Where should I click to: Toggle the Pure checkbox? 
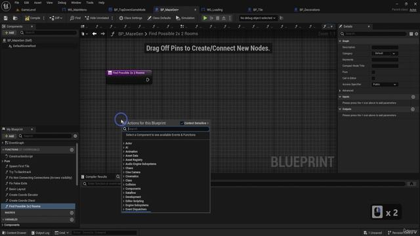pos(373,72)
